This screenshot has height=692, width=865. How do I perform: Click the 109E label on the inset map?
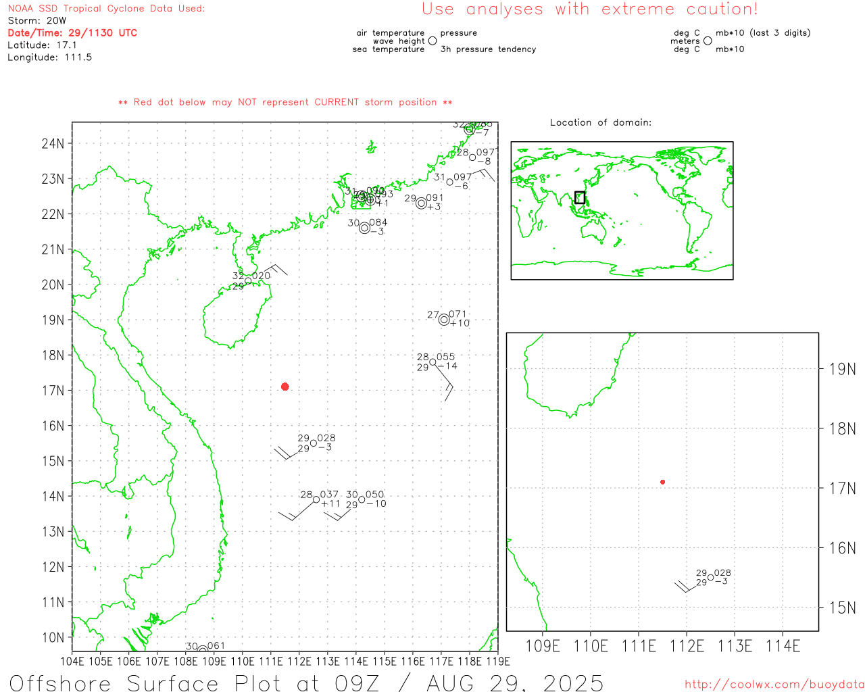coord(543,646)
